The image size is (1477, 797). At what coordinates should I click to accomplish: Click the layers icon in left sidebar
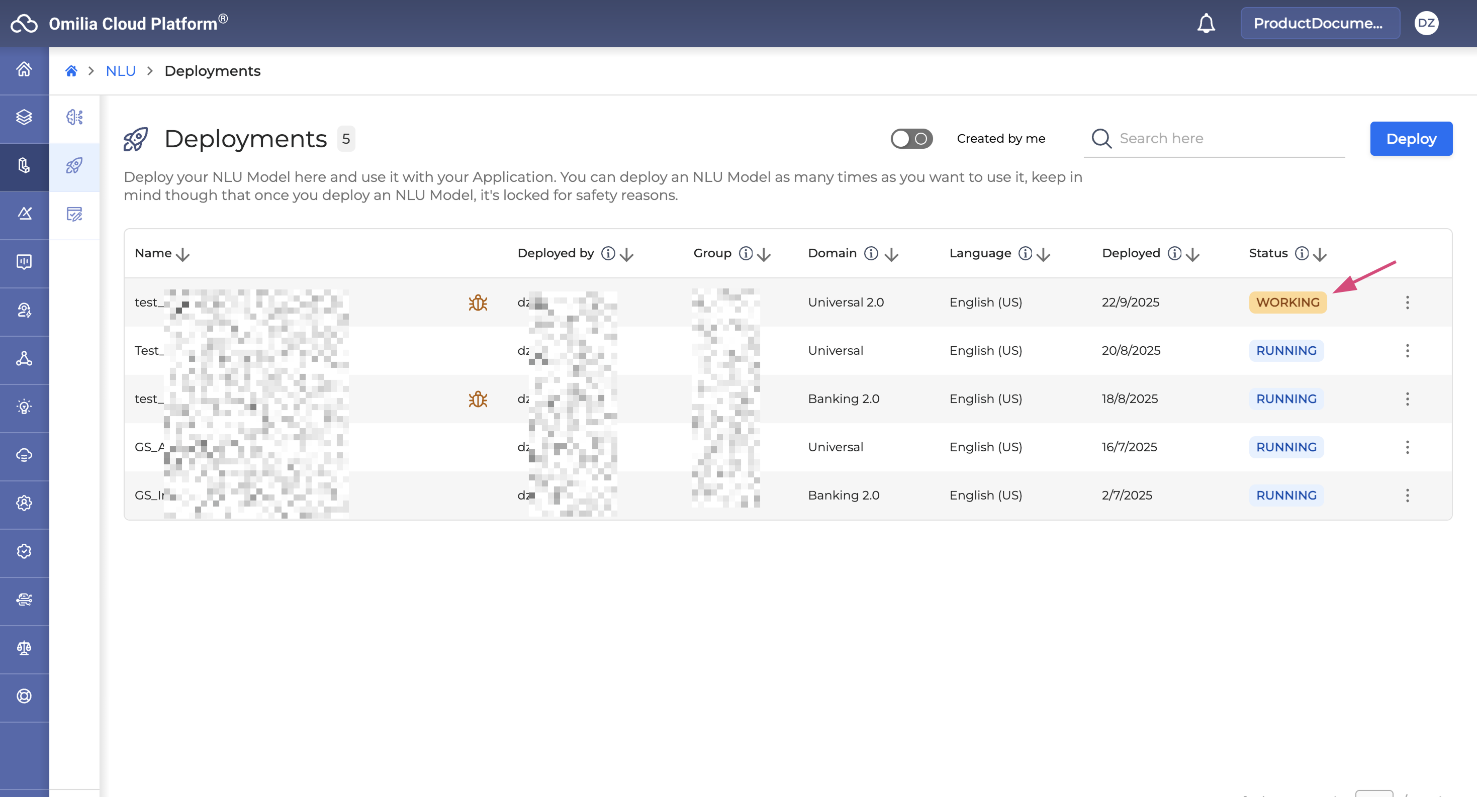[x=24, y=118]
